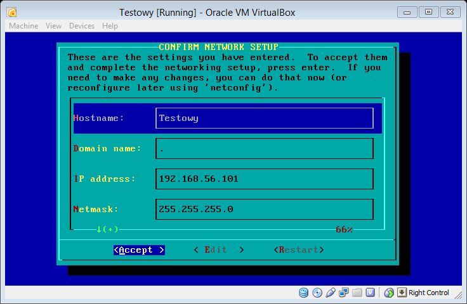
Task: Maximize the VirtualBox window
Action: click(x=428, y=12)
